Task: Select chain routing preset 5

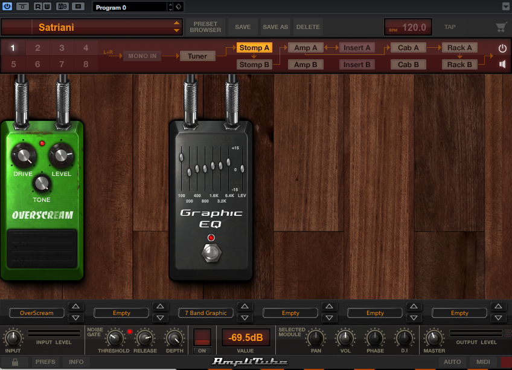Action: 13,64
